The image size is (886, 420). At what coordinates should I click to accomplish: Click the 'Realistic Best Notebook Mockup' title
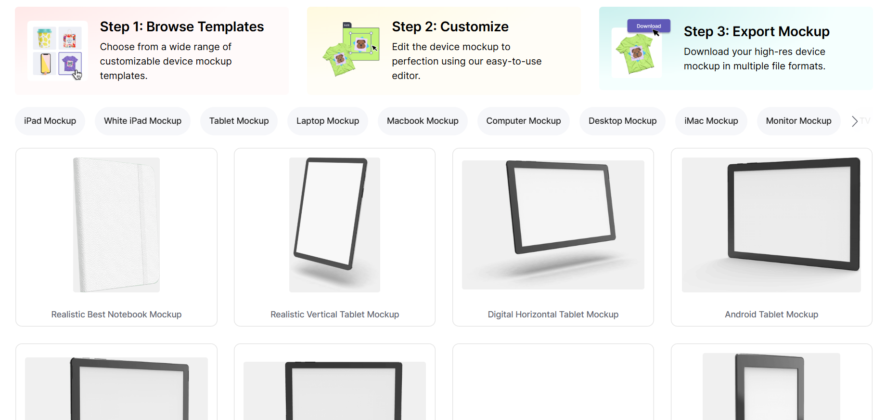coord(116,315)
